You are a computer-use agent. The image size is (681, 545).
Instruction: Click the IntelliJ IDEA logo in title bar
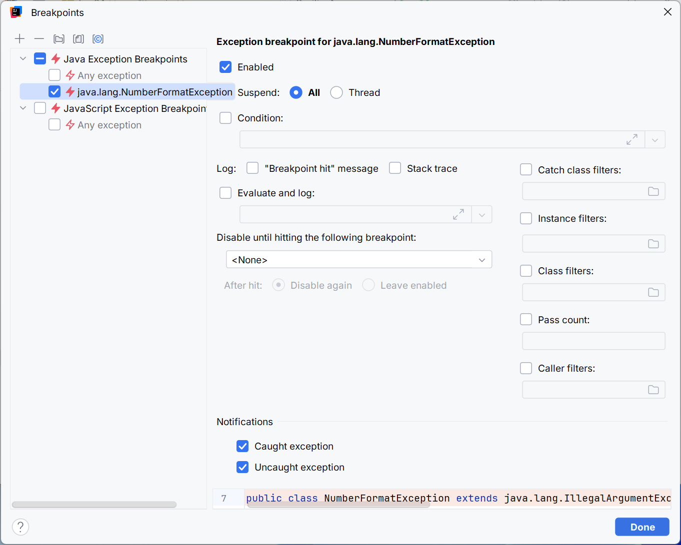point(16,12)
